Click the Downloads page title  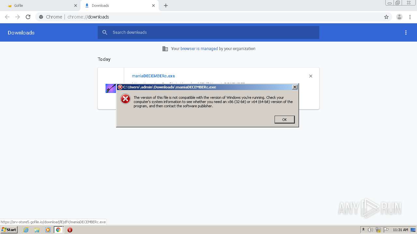(21, 32)
